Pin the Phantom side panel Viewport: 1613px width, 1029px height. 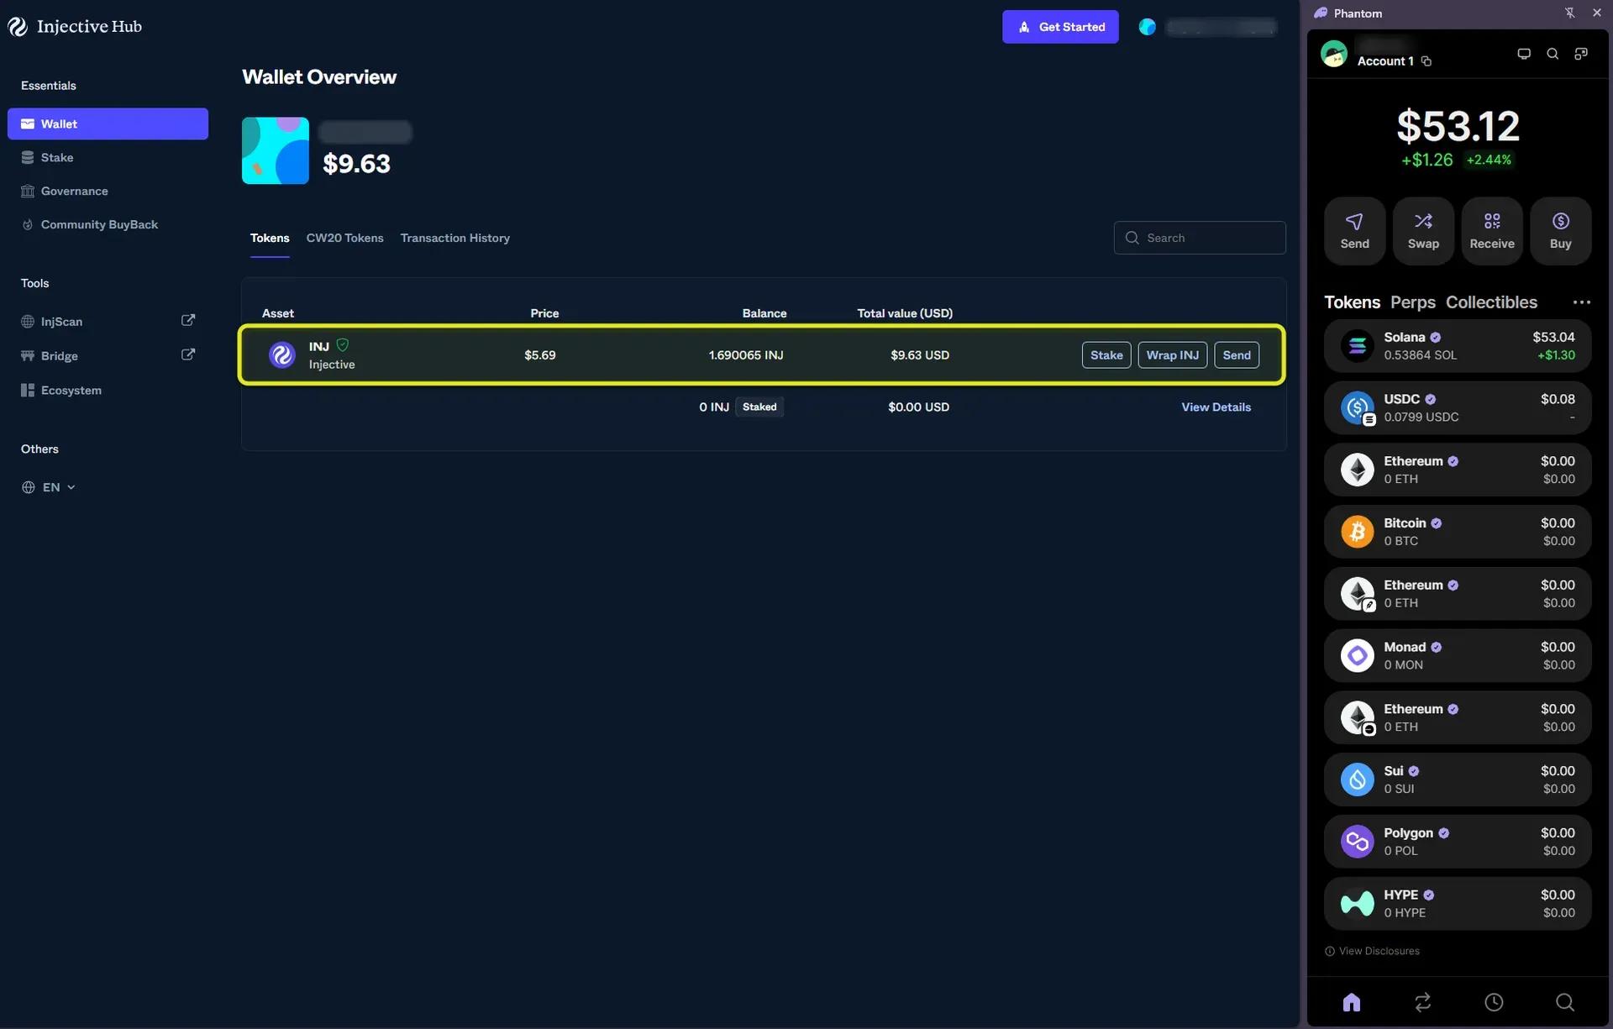[1569, 13]
